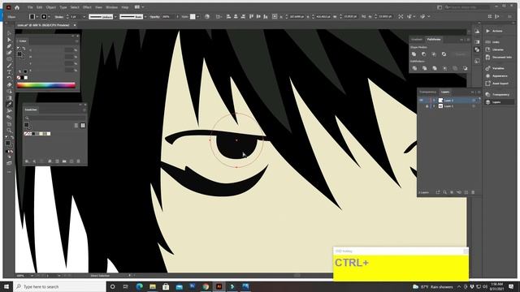Open the Windows Start menu

tap(6, 286)
